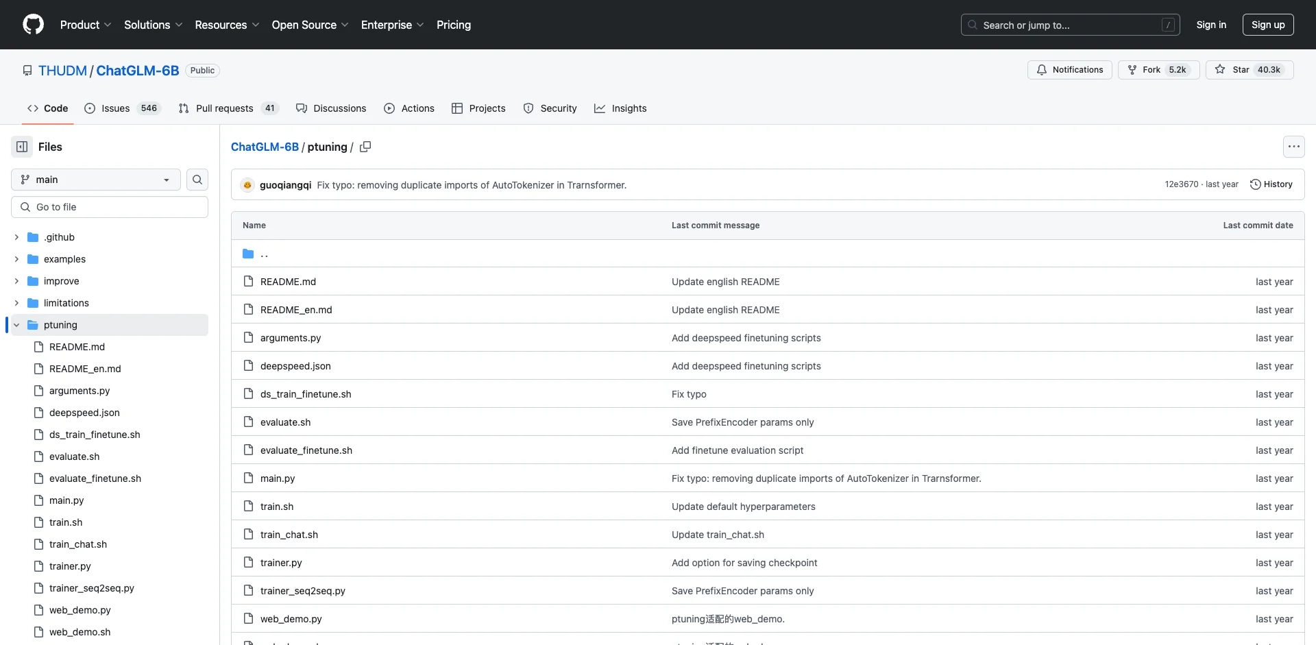This screenshot has width=1316, height=645.
Task: Expand the limitations folder chevron
Action: [16, 303]
